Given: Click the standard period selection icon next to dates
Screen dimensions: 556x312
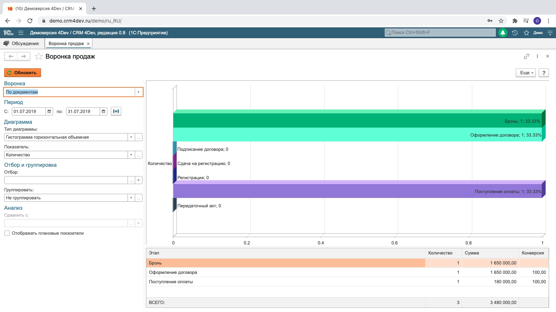Looking at the screenshot, I should (116, 111).
